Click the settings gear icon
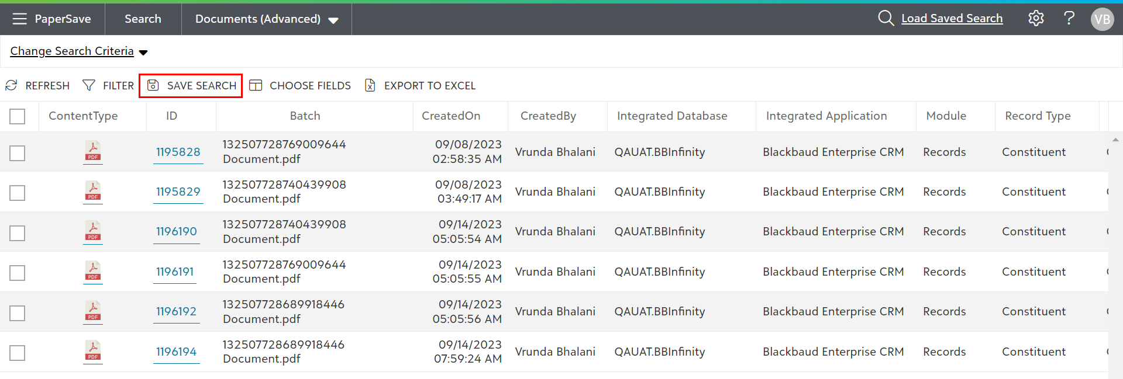Screen dimensions: 1123x379 coord(1036,19)
